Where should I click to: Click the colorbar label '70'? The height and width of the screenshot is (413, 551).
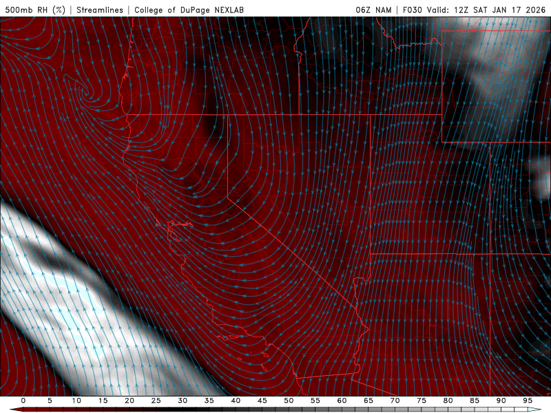click(395, 401)
